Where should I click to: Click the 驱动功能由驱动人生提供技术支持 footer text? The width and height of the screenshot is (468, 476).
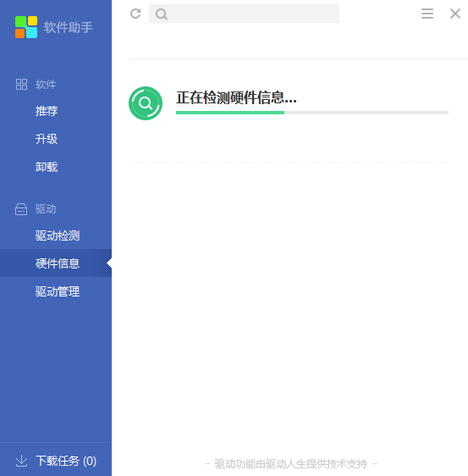(x=291, y=463)
